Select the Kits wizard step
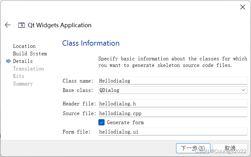This screenshot has height=157, width=251. 18,76
